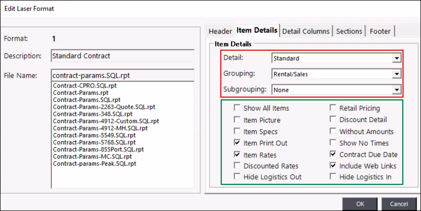Viewport: 421px width, 211px height.
Task: Expand the Grouping dropdown list
Action: pos(396,74)
